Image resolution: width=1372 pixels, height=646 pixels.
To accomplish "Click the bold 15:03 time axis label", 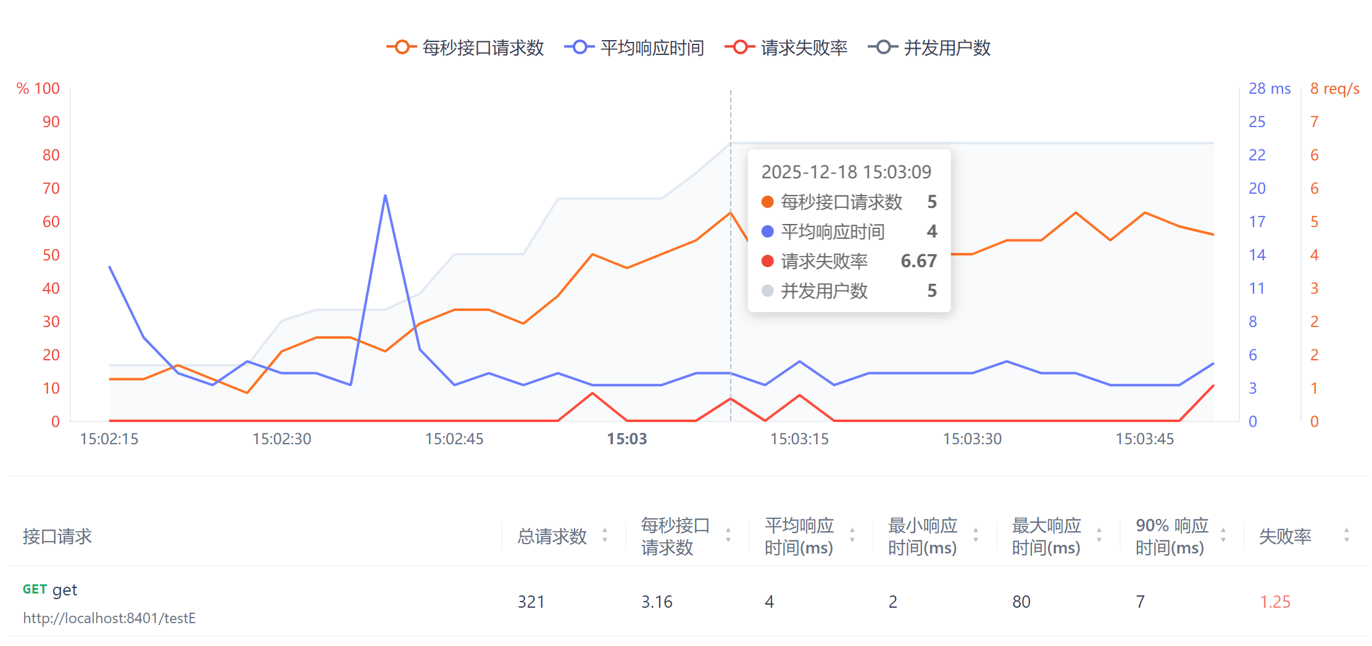I will (626, 439).
